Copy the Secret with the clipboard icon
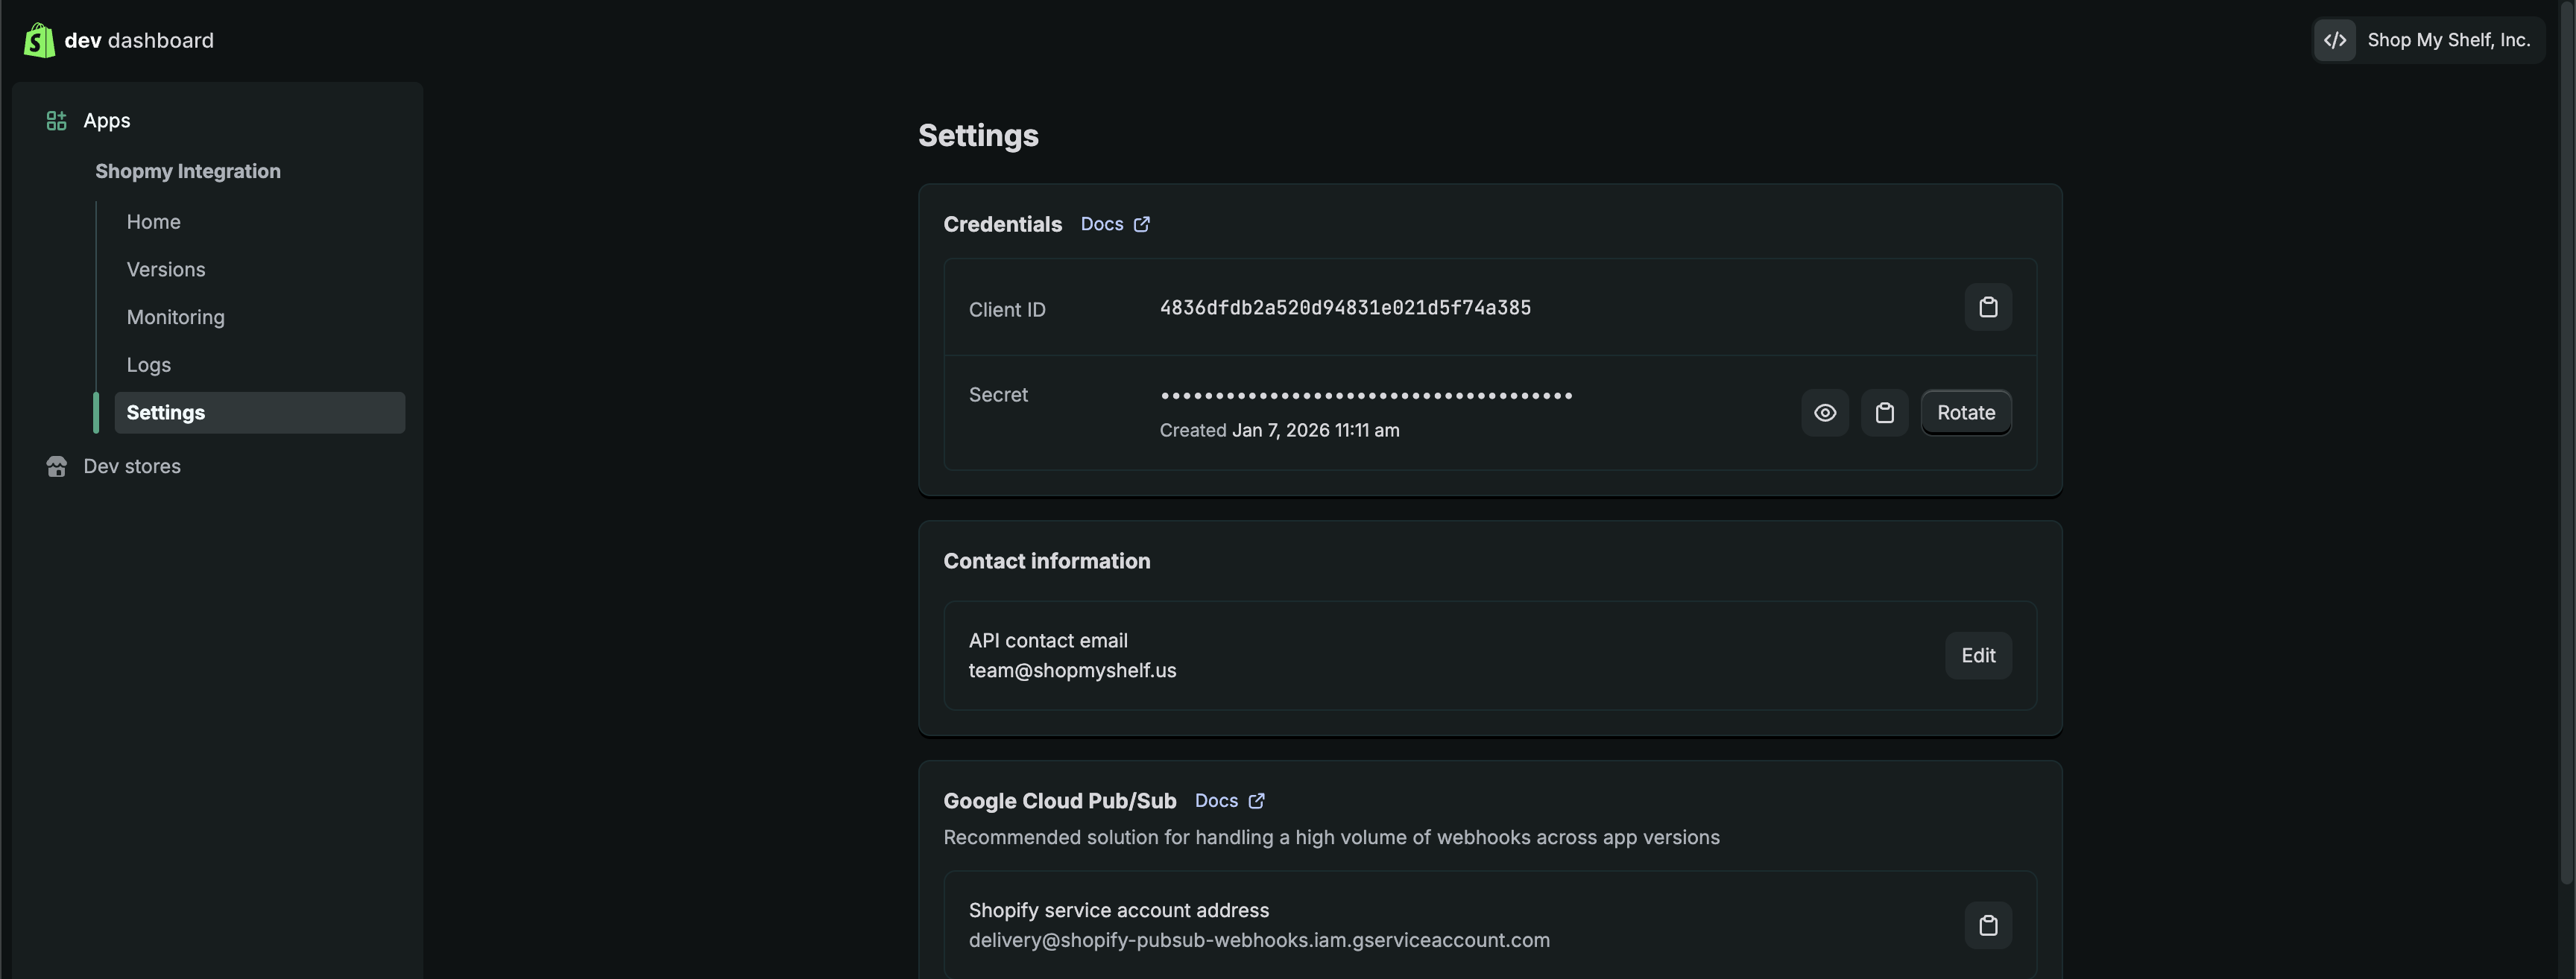Screen dimensions: 2576x979 pyautogui.click(x=1885, y=412)
